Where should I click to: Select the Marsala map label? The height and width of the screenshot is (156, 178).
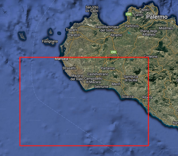click(x=61, y=59)
